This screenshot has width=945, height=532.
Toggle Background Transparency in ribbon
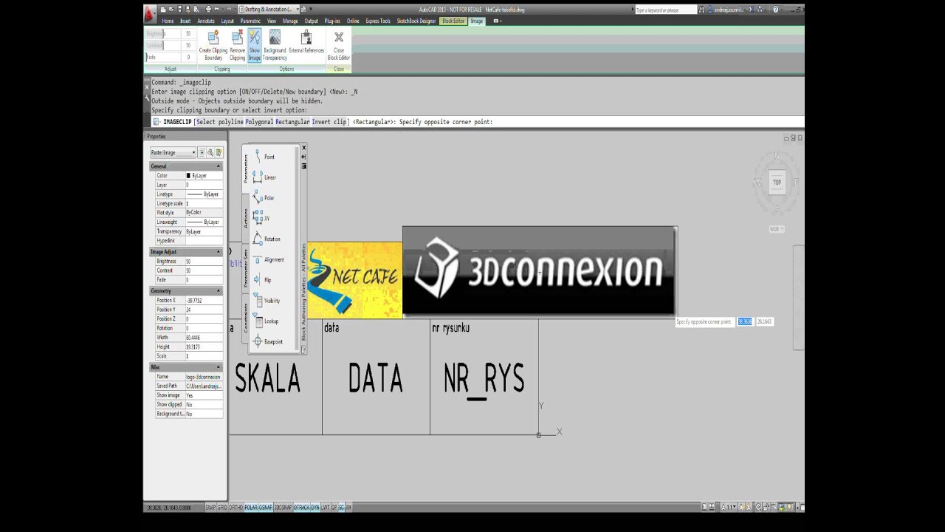click(275, 45)
